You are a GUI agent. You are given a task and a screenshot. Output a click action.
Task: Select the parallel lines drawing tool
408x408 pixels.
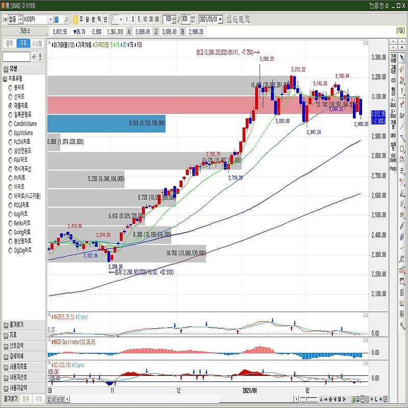402,203
